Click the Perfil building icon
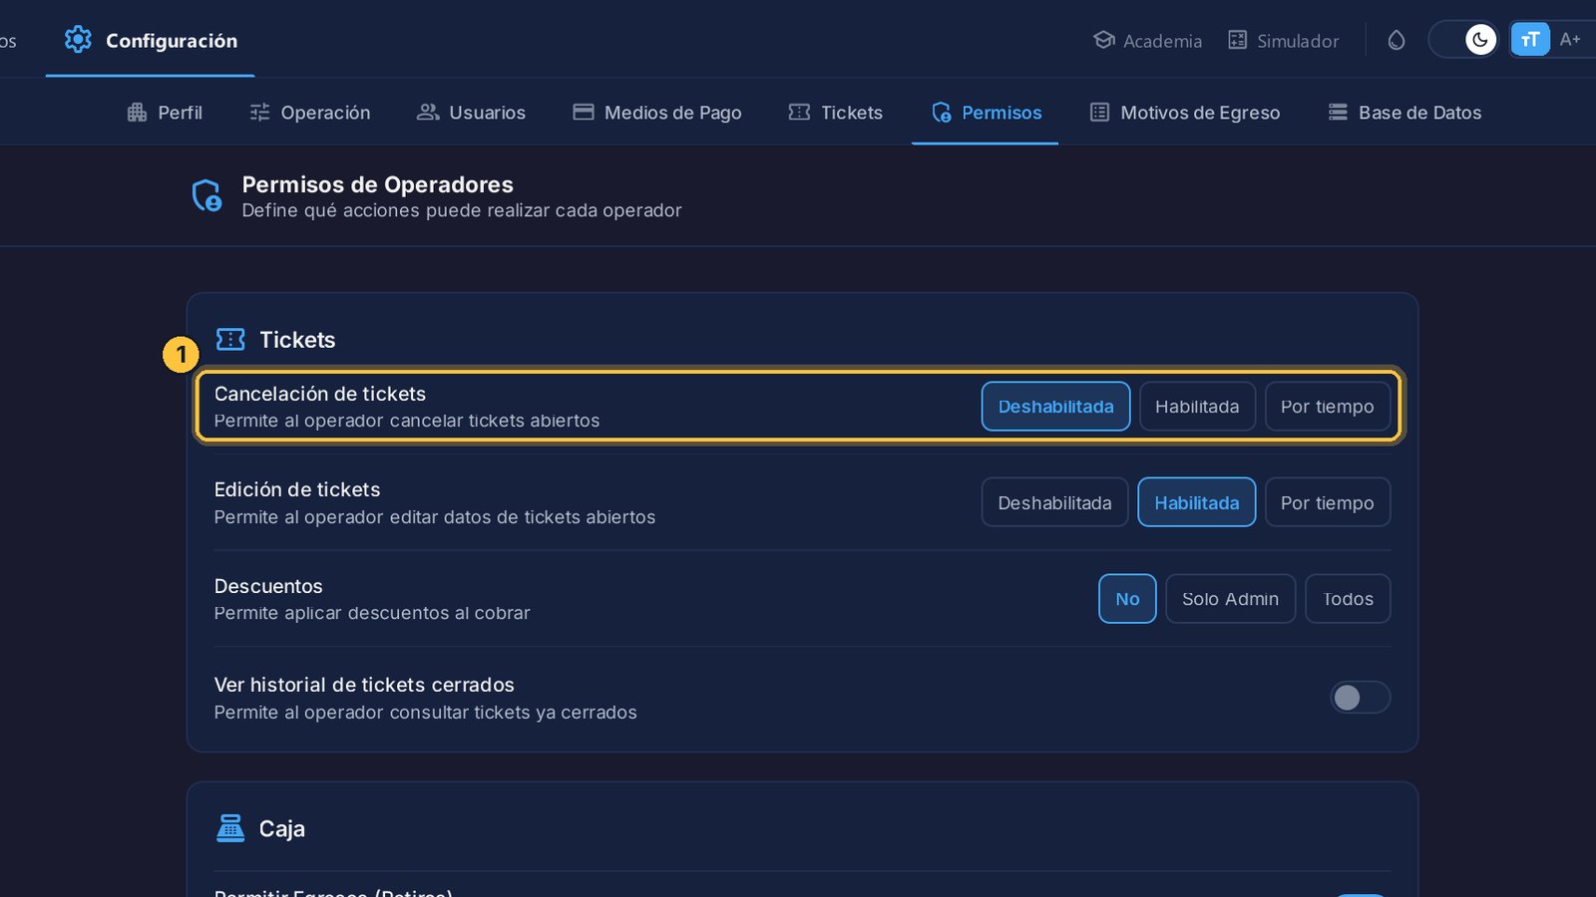This screenshot has width=1596, height=897. click(x=137, y=113)
